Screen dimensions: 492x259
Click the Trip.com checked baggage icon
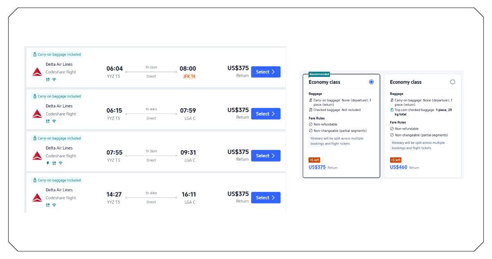tap(392, 110)
